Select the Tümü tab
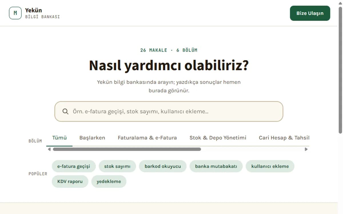343x214 pixels. pos(59,138)
